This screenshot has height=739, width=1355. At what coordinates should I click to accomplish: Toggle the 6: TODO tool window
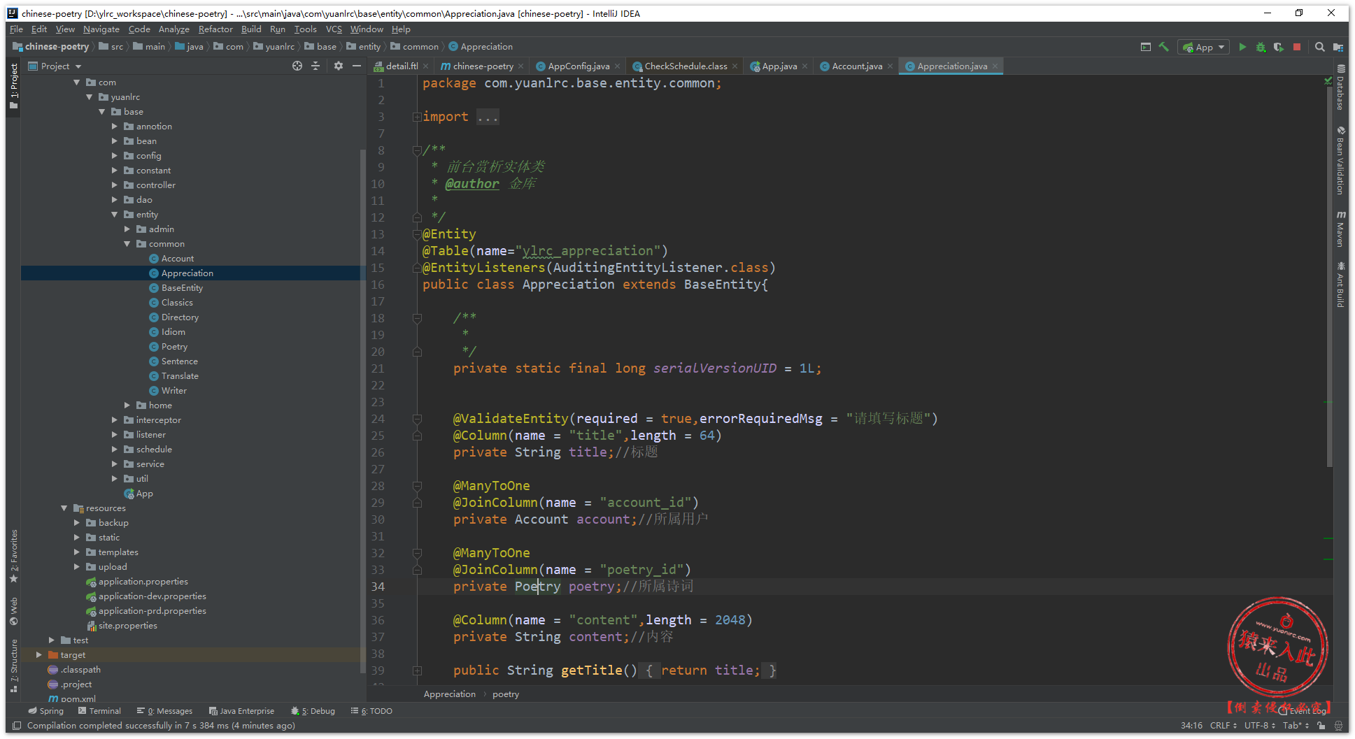(371, 711)
